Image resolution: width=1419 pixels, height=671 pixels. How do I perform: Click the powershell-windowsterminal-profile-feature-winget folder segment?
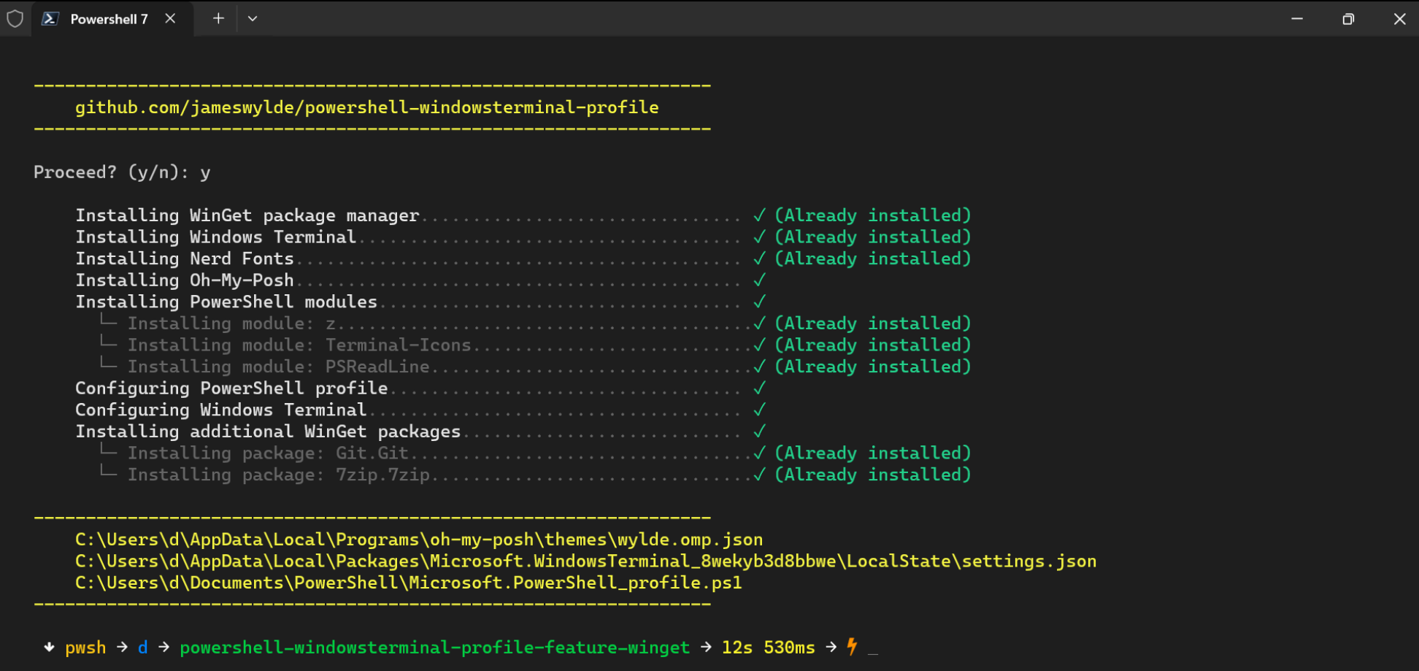coord(434,648)
